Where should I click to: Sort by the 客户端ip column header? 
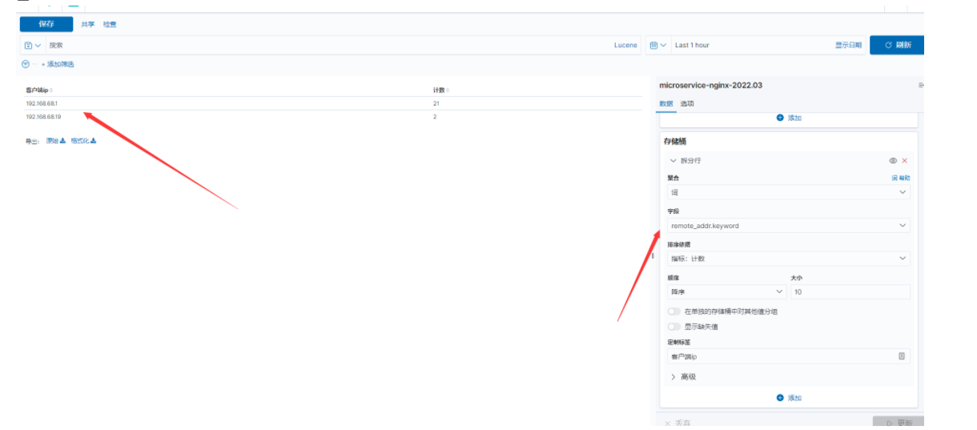tap(38, 90)
